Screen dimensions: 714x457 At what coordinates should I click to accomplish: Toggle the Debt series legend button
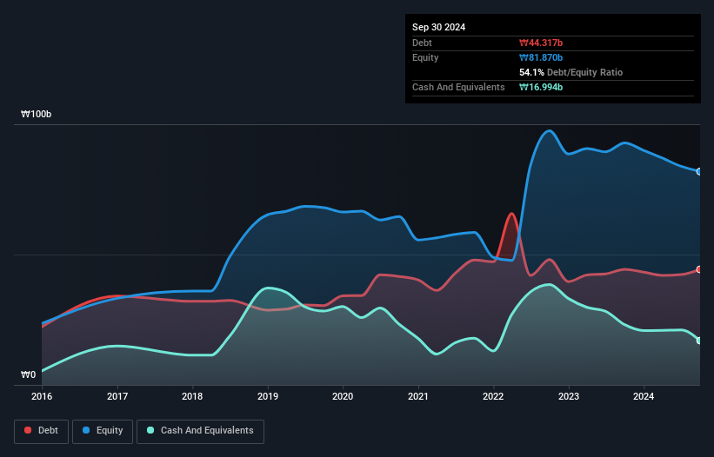[42, 431]
